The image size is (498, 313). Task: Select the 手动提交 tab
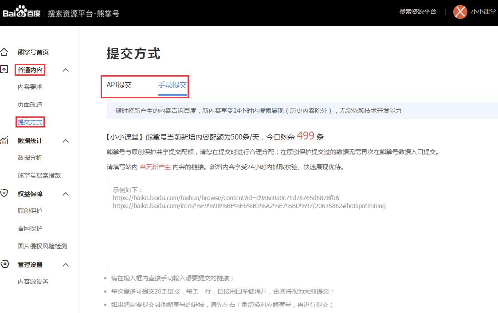click(x=173, y=85)
